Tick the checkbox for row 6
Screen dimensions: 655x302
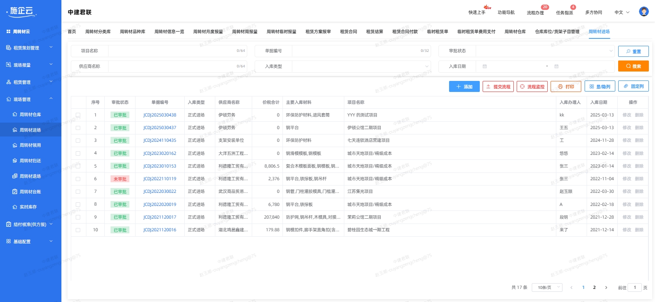pyautogui.click(x=78, y=179)
